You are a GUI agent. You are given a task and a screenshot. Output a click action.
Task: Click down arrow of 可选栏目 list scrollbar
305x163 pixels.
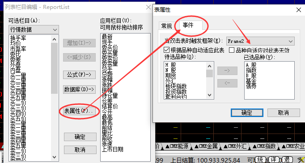[x=55, y=157]
